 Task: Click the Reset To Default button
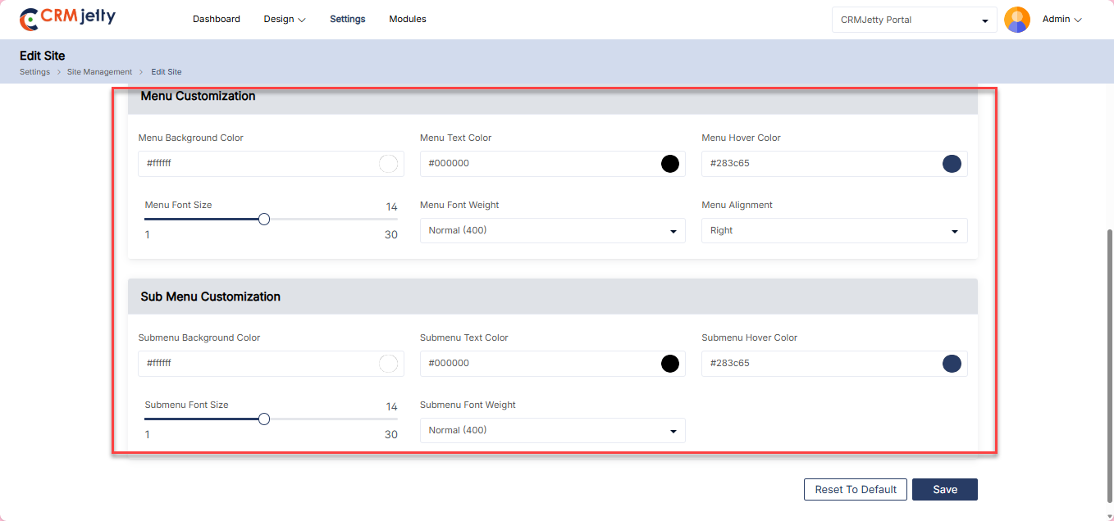(856, 489)
